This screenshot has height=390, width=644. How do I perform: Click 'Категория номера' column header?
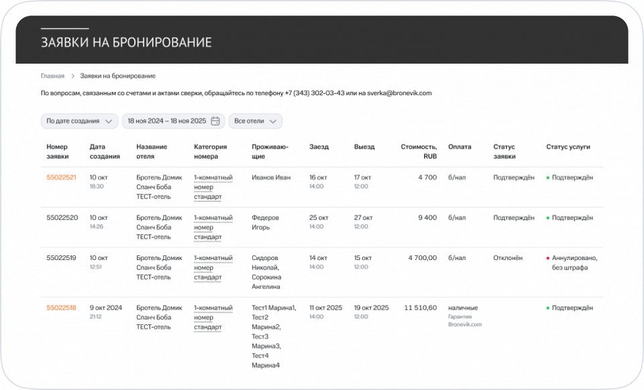pos(210,151)
